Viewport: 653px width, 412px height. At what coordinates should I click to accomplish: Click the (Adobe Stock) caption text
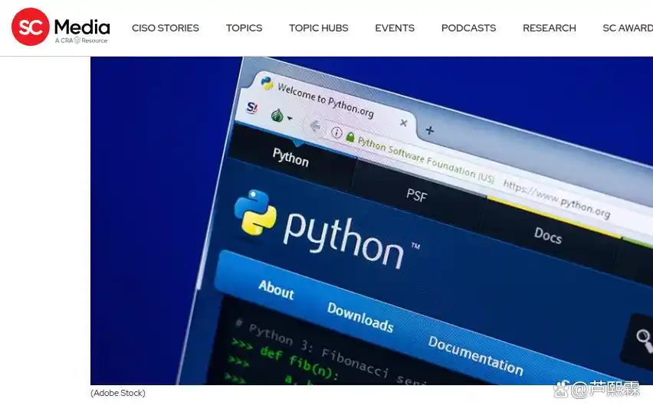click(x=118, y=393)
